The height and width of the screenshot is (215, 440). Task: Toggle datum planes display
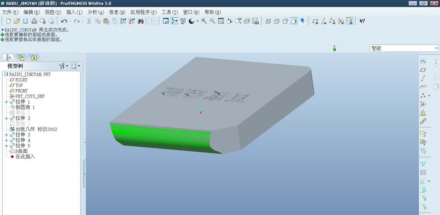pos(315,21)
